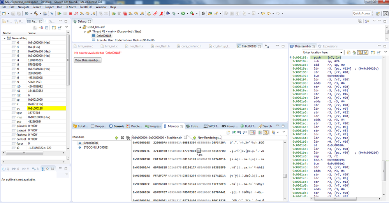Open Debug view menu triangle
Viewport: 389px width, 203px height.
(x=374, y=21)
